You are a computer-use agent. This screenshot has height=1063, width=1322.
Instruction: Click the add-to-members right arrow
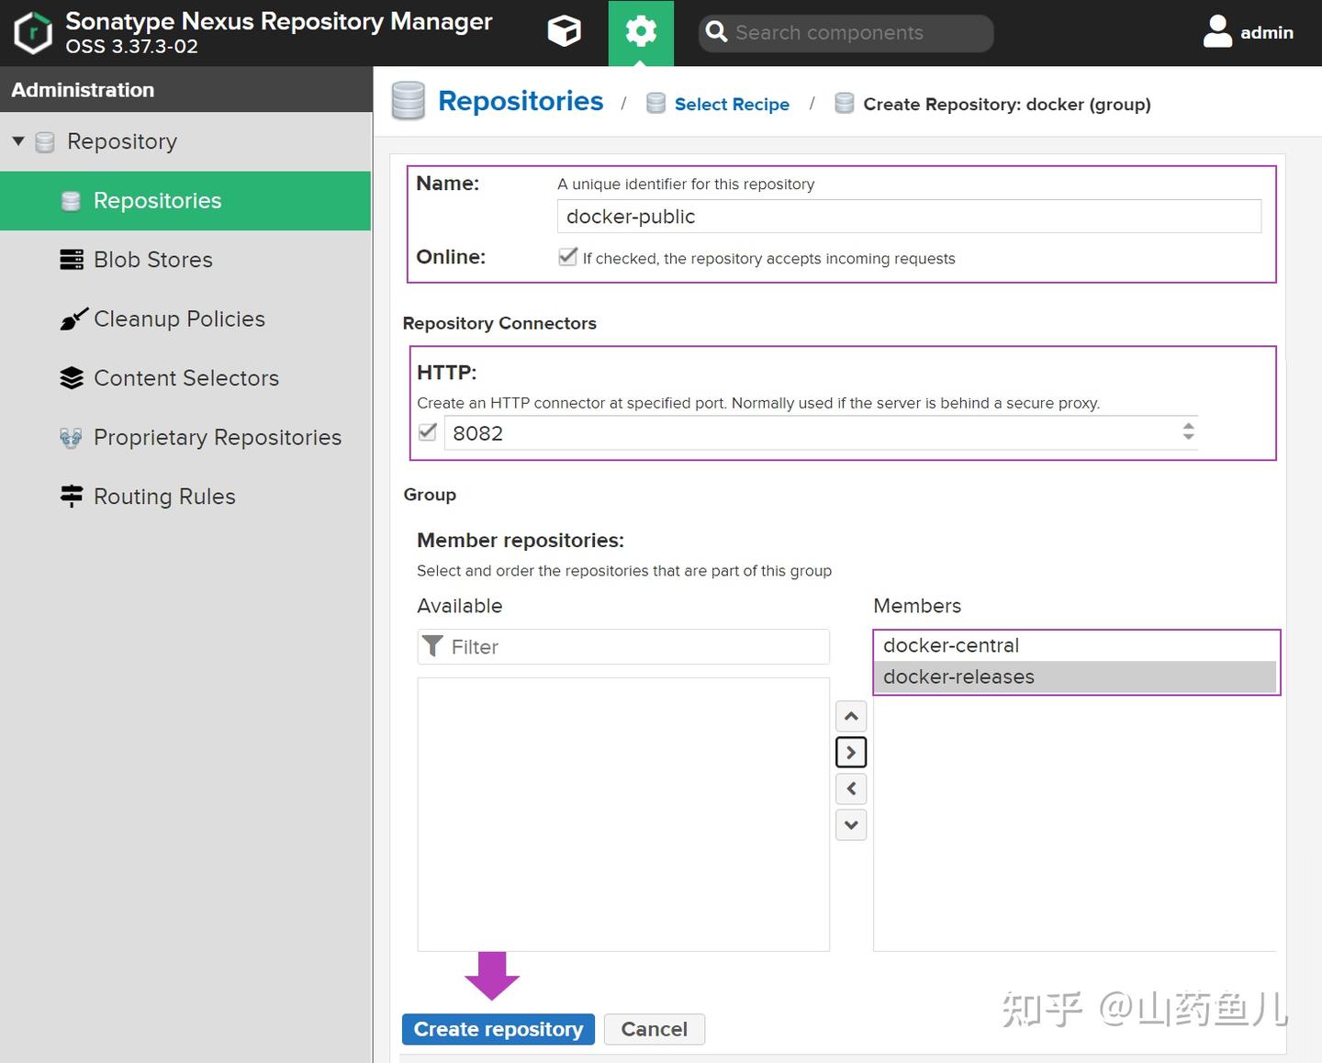tap(851, 753)
